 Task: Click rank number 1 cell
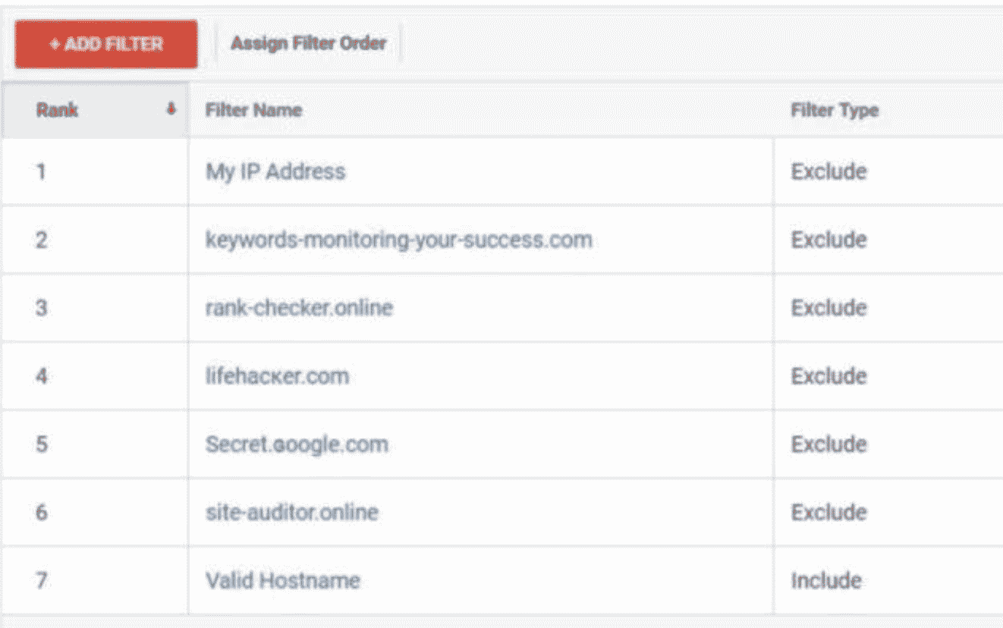tap(41, 171)
